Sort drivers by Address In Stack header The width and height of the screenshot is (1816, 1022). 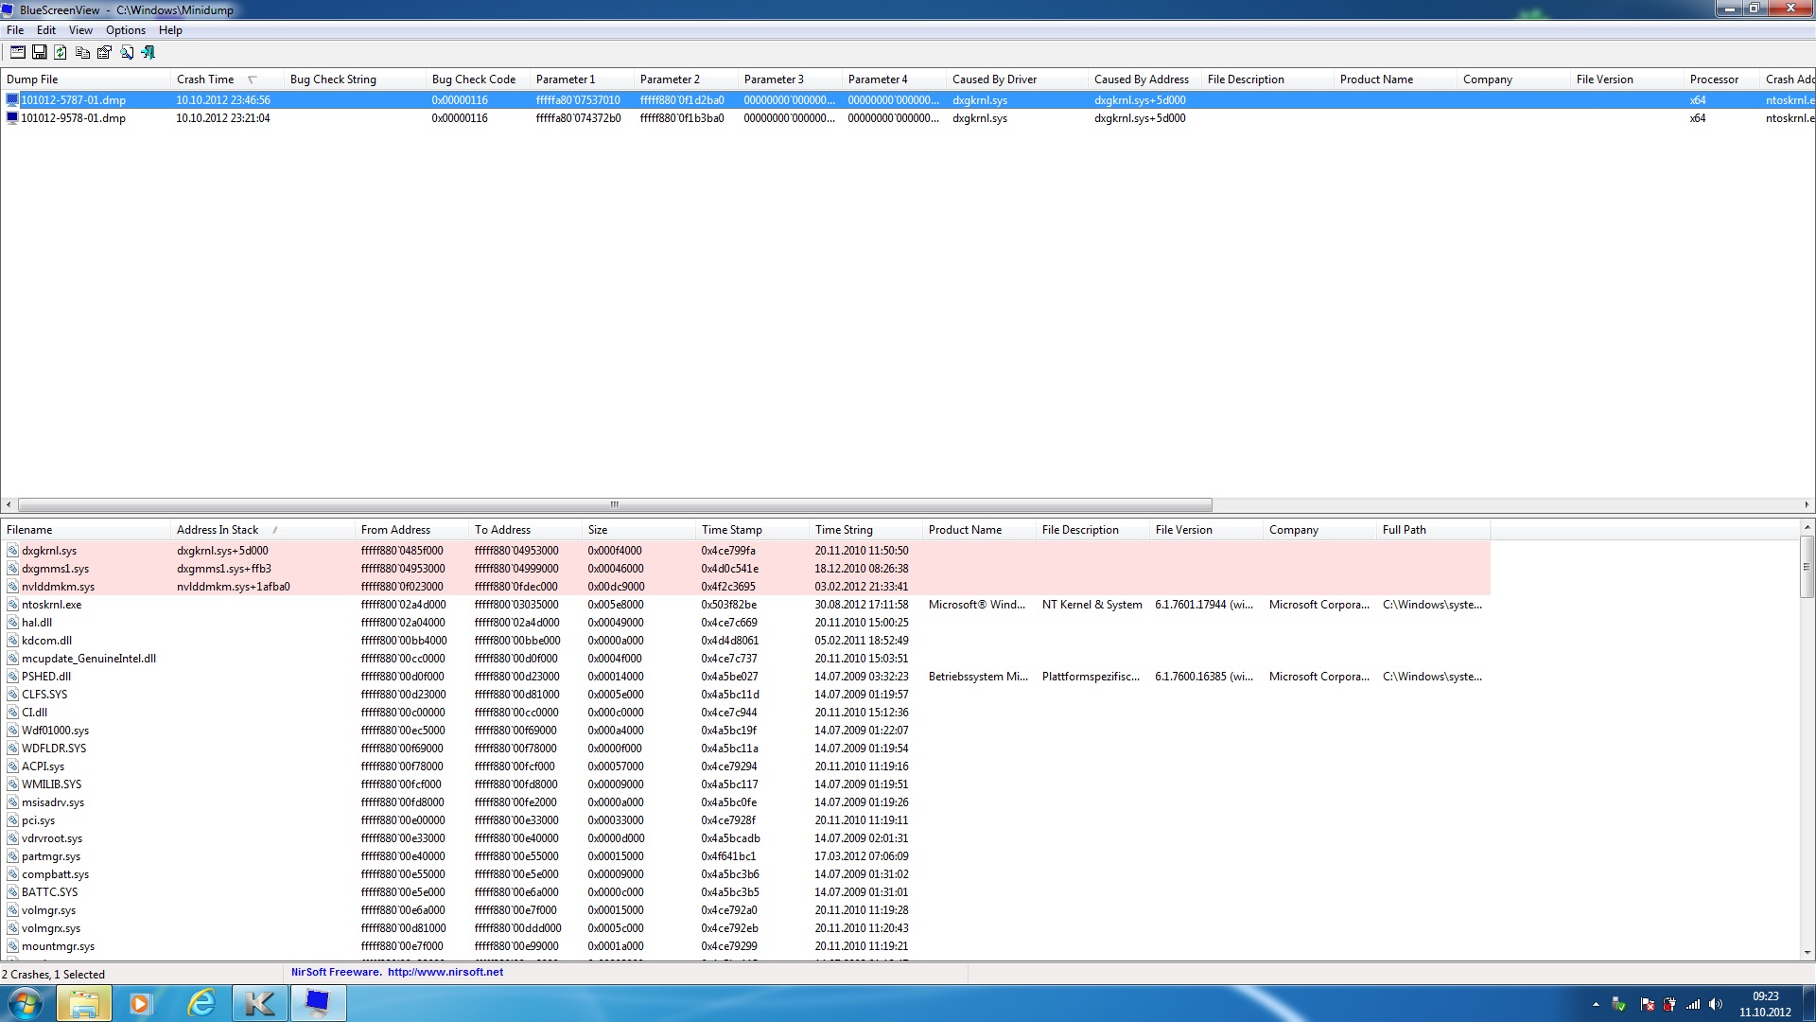click(218, 530)
